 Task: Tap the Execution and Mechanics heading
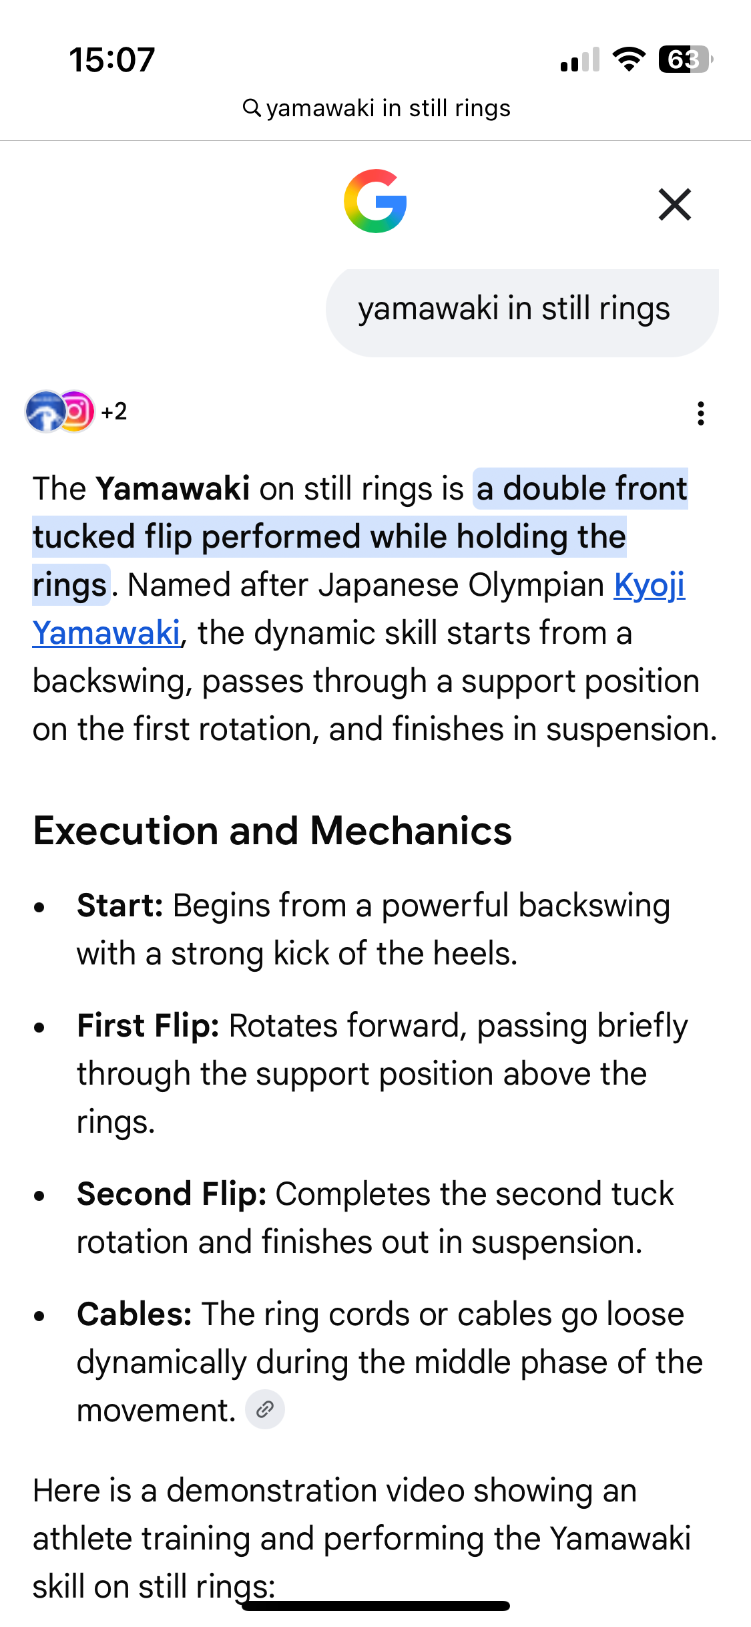click(x=272, y=831)
